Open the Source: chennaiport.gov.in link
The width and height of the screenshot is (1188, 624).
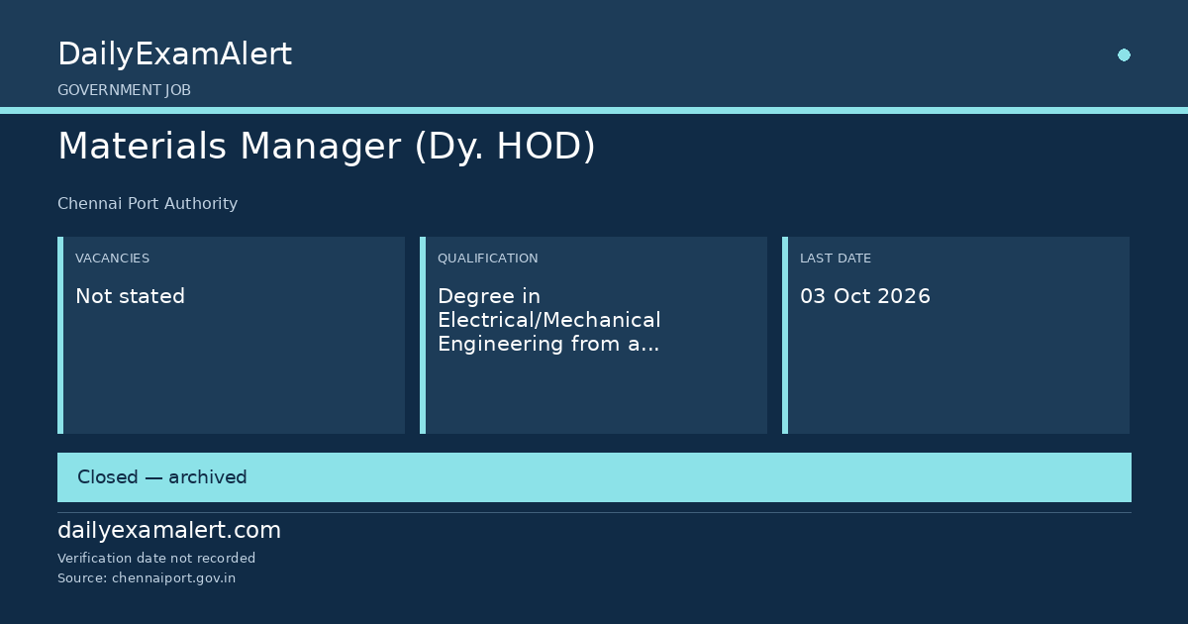147,578
